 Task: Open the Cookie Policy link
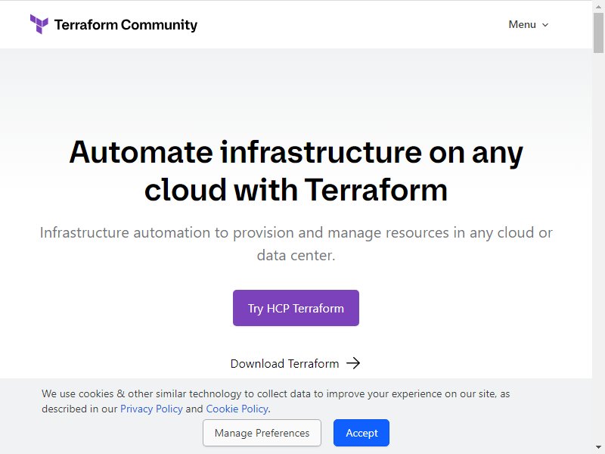(237, 409)
